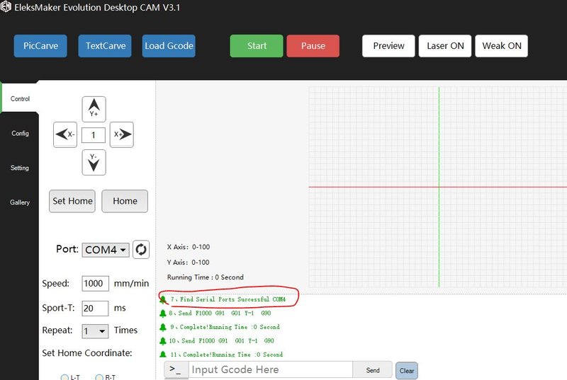567x380 pixels.
Task: Click the Preview button
Action: 388,46
